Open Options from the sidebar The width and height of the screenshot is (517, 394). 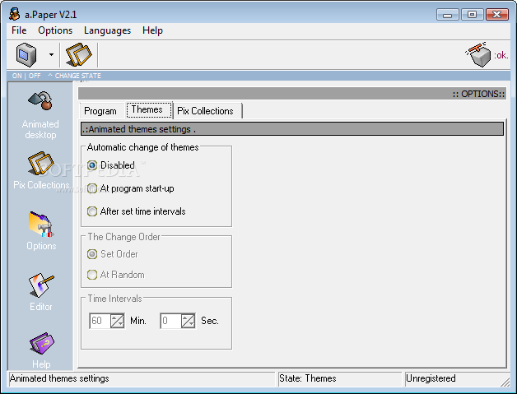[x=41, y=231]
